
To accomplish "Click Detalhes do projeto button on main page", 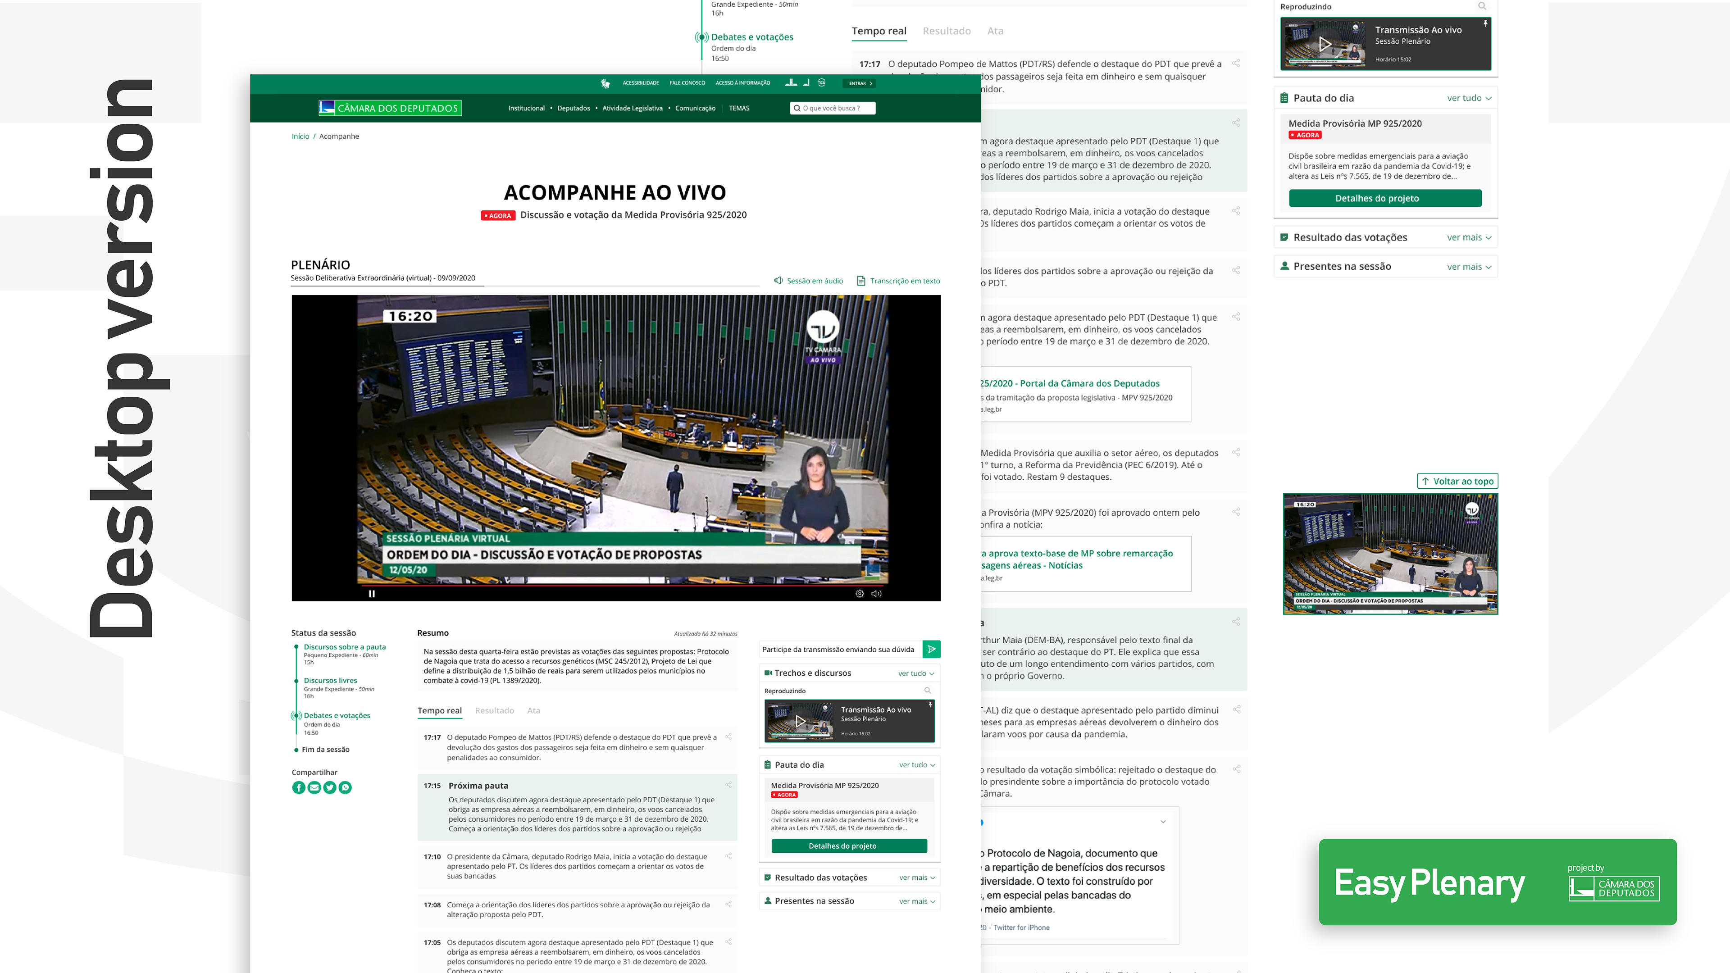I will (x=849, y=846).
